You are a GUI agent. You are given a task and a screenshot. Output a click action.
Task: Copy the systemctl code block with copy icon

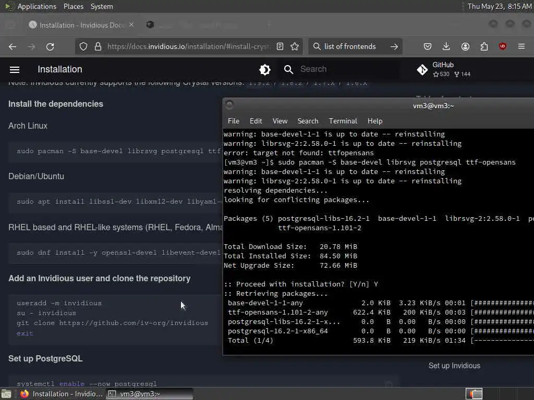pos(389,384)
